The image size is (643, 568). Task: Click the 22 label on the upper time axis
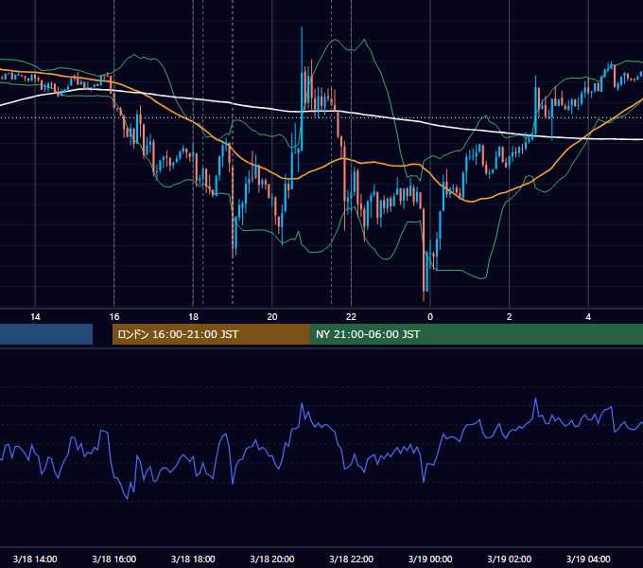click(x=351, y=317)
